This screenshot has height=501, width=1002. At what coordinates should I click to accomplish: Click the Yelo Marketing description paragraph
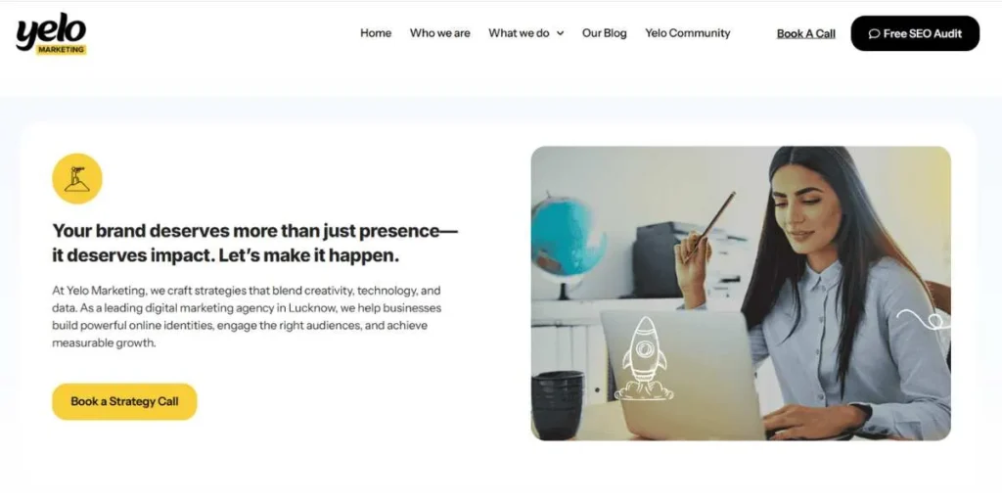point(247,317)
